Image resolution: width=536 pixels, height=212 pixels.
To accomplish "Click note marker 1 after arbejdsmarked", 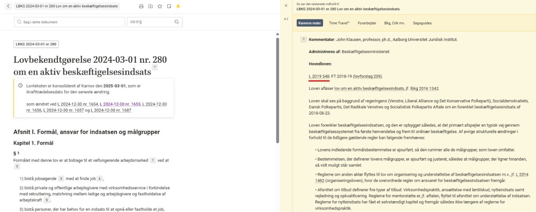I will click(153, 160).
